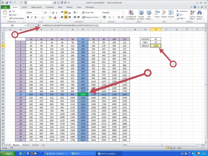Toggle Italic formatting
The height and width of the screenshot is (156, 208).
click(32, 17)
